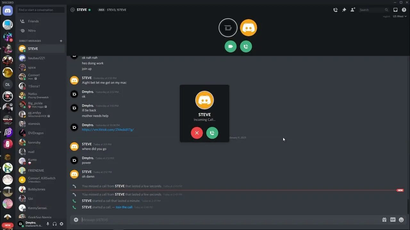Open the Nitro gift icon
Screen dimensions: 410x230
(384, 219)
